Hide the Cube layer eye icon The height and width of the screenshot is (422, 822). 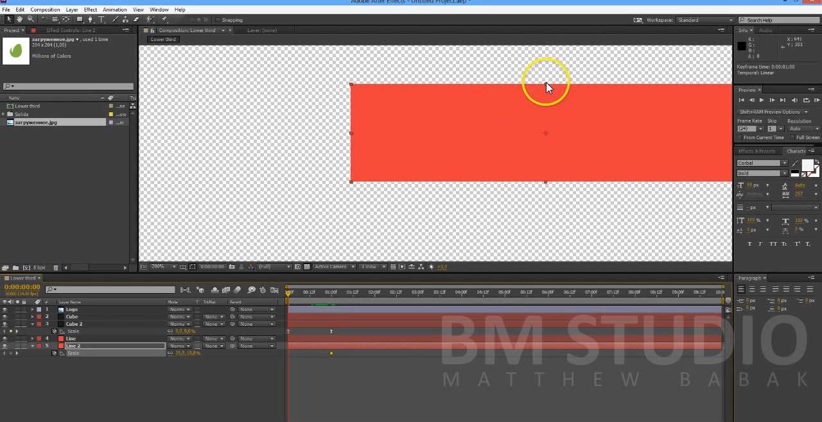[4, 317]
